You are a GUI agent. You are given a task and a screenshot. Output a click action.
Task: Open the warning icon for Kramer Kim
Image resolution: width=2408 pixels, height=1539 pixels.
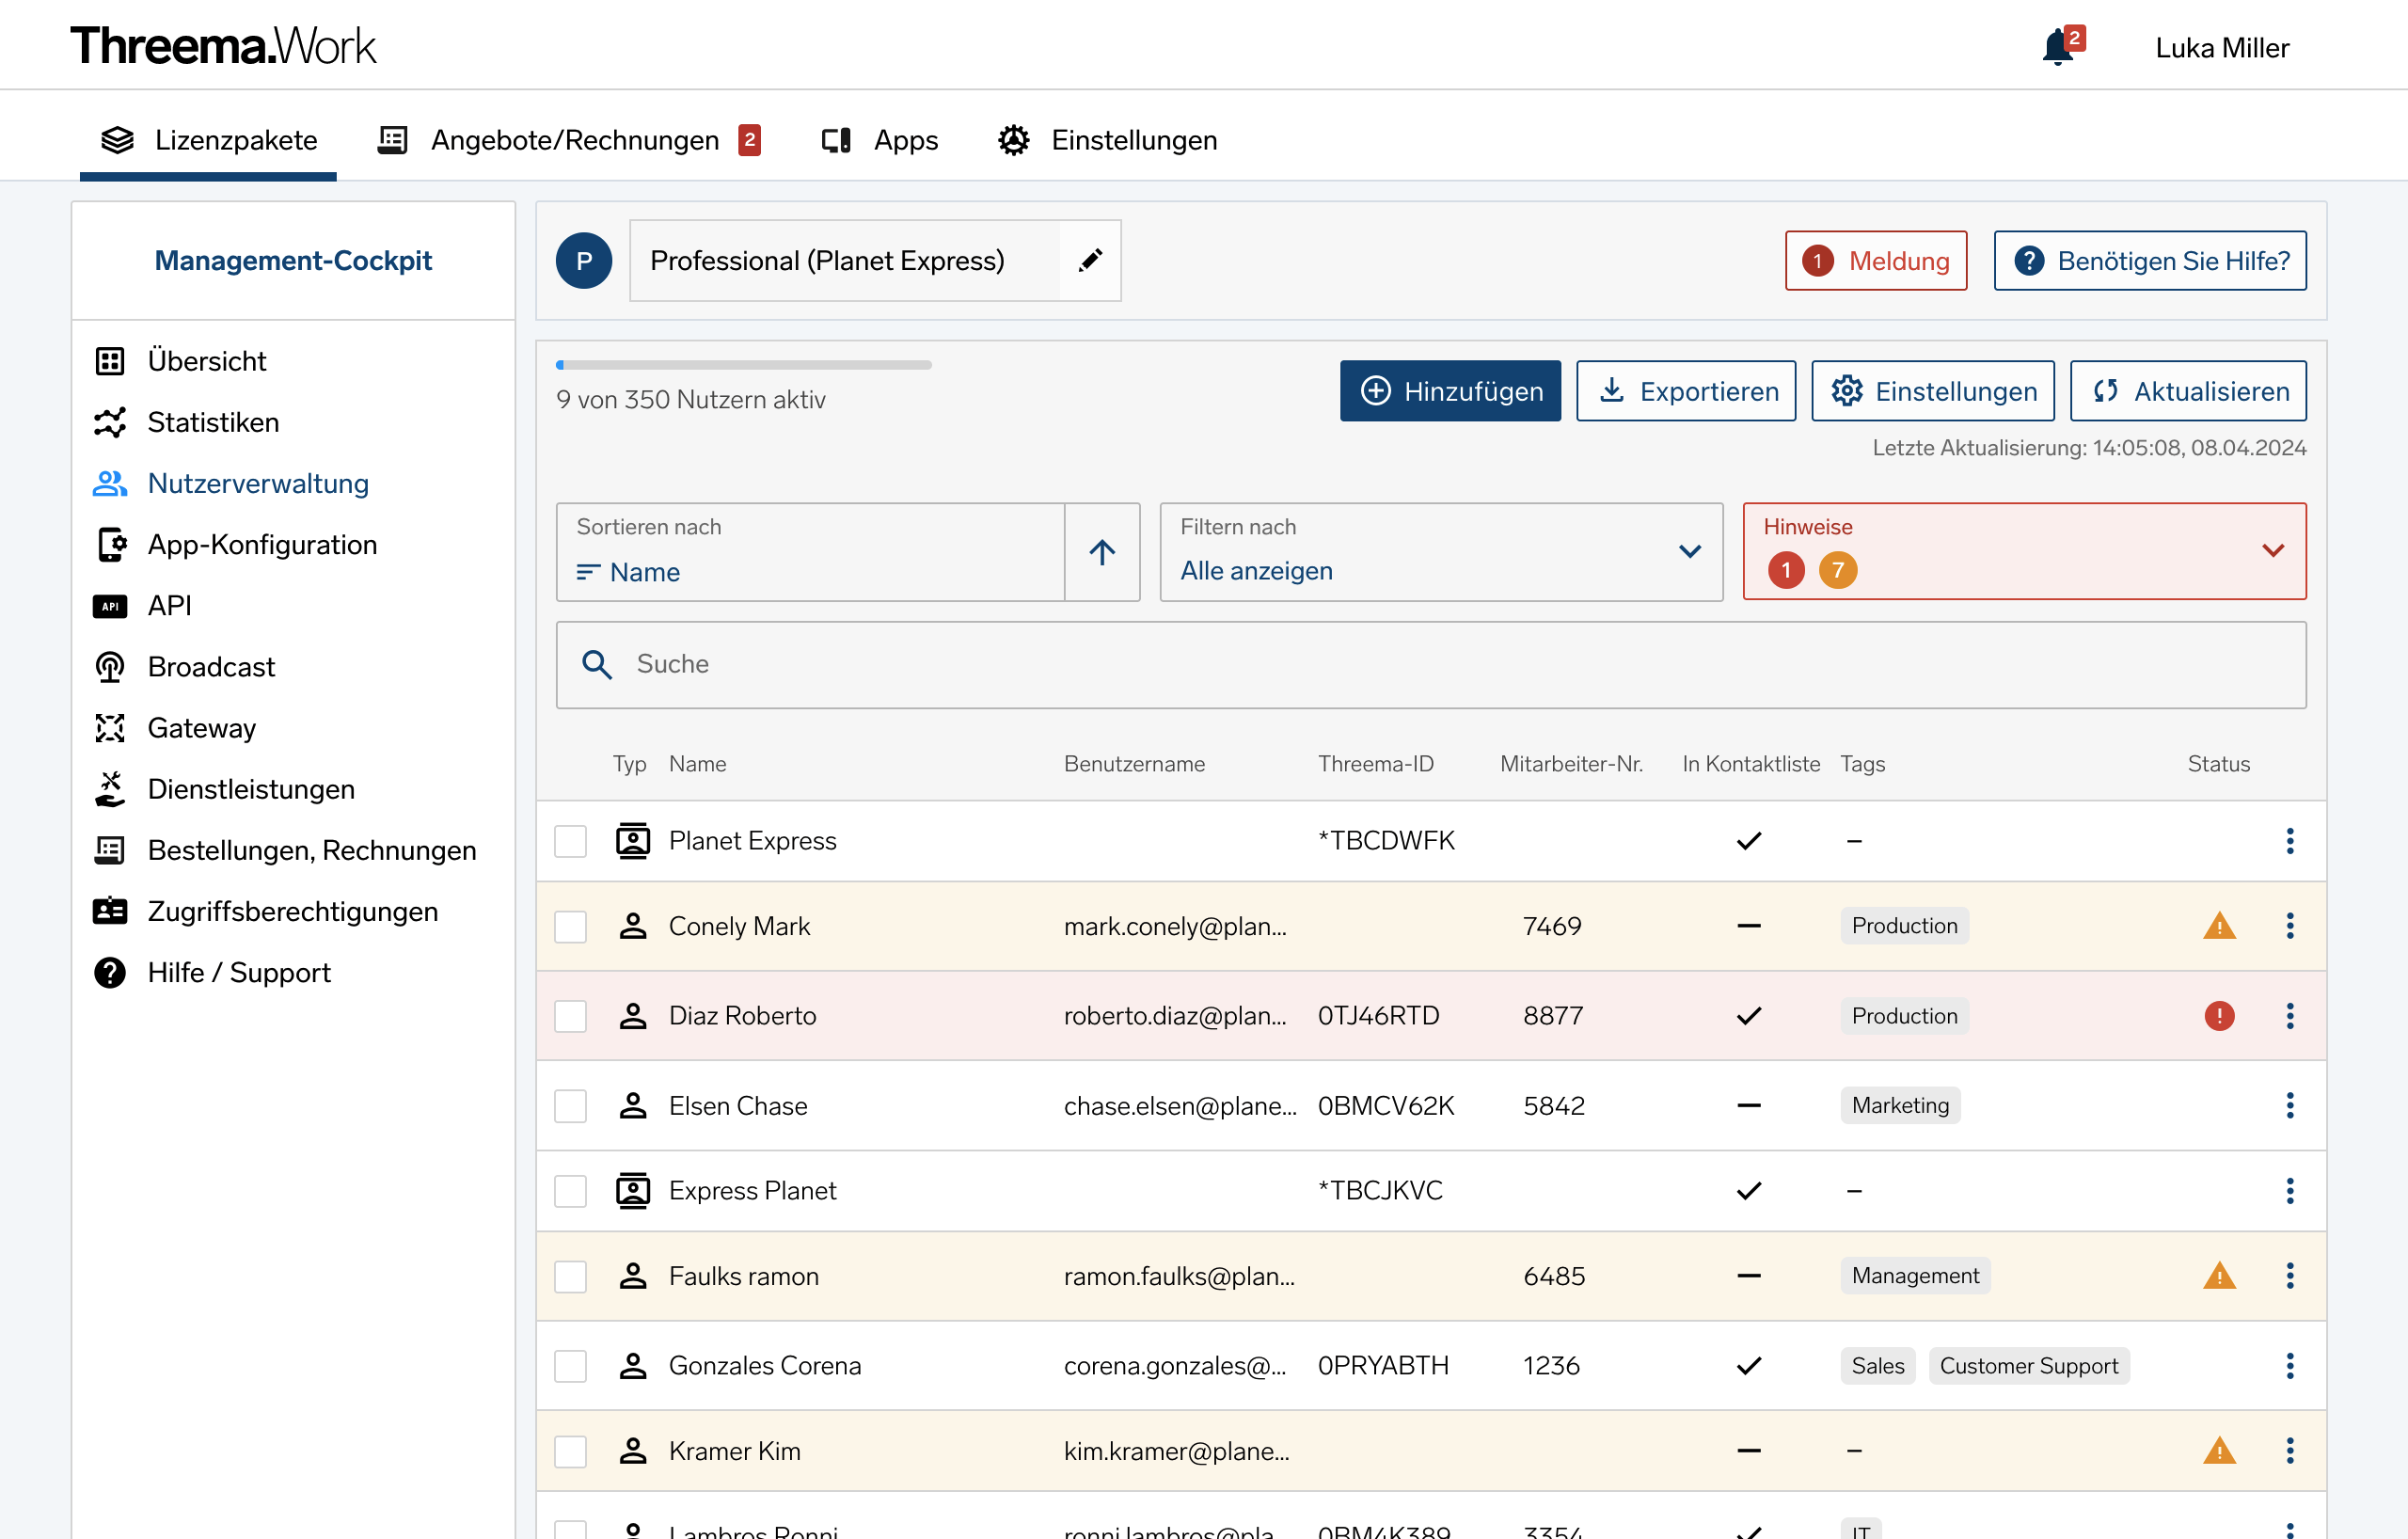(x=2219, y=1451)
